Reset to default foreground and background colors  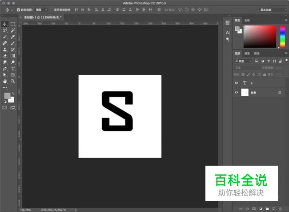5,102
